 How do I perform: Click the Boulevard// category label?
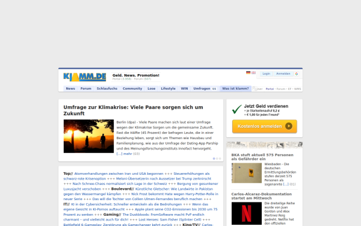(x=123, y=189)
